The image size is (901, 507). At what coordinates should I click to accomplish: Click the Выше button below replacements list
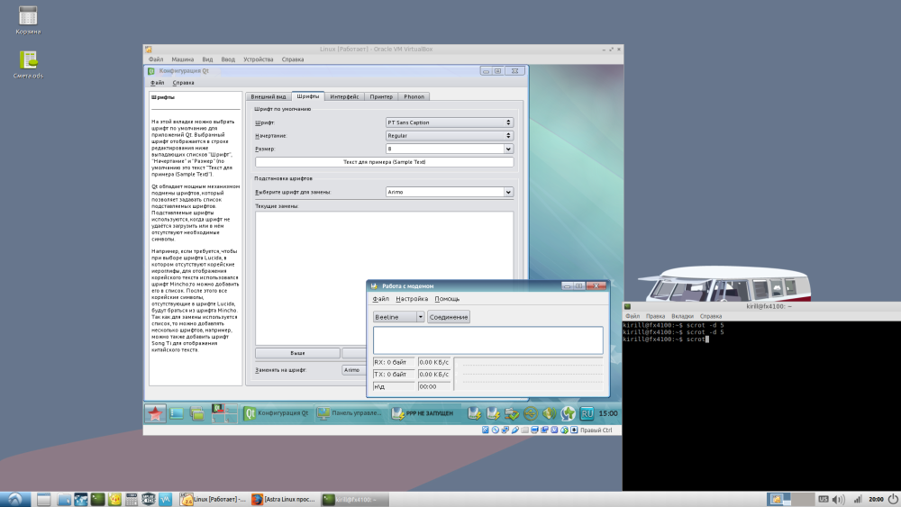click(x=296, y=353)
